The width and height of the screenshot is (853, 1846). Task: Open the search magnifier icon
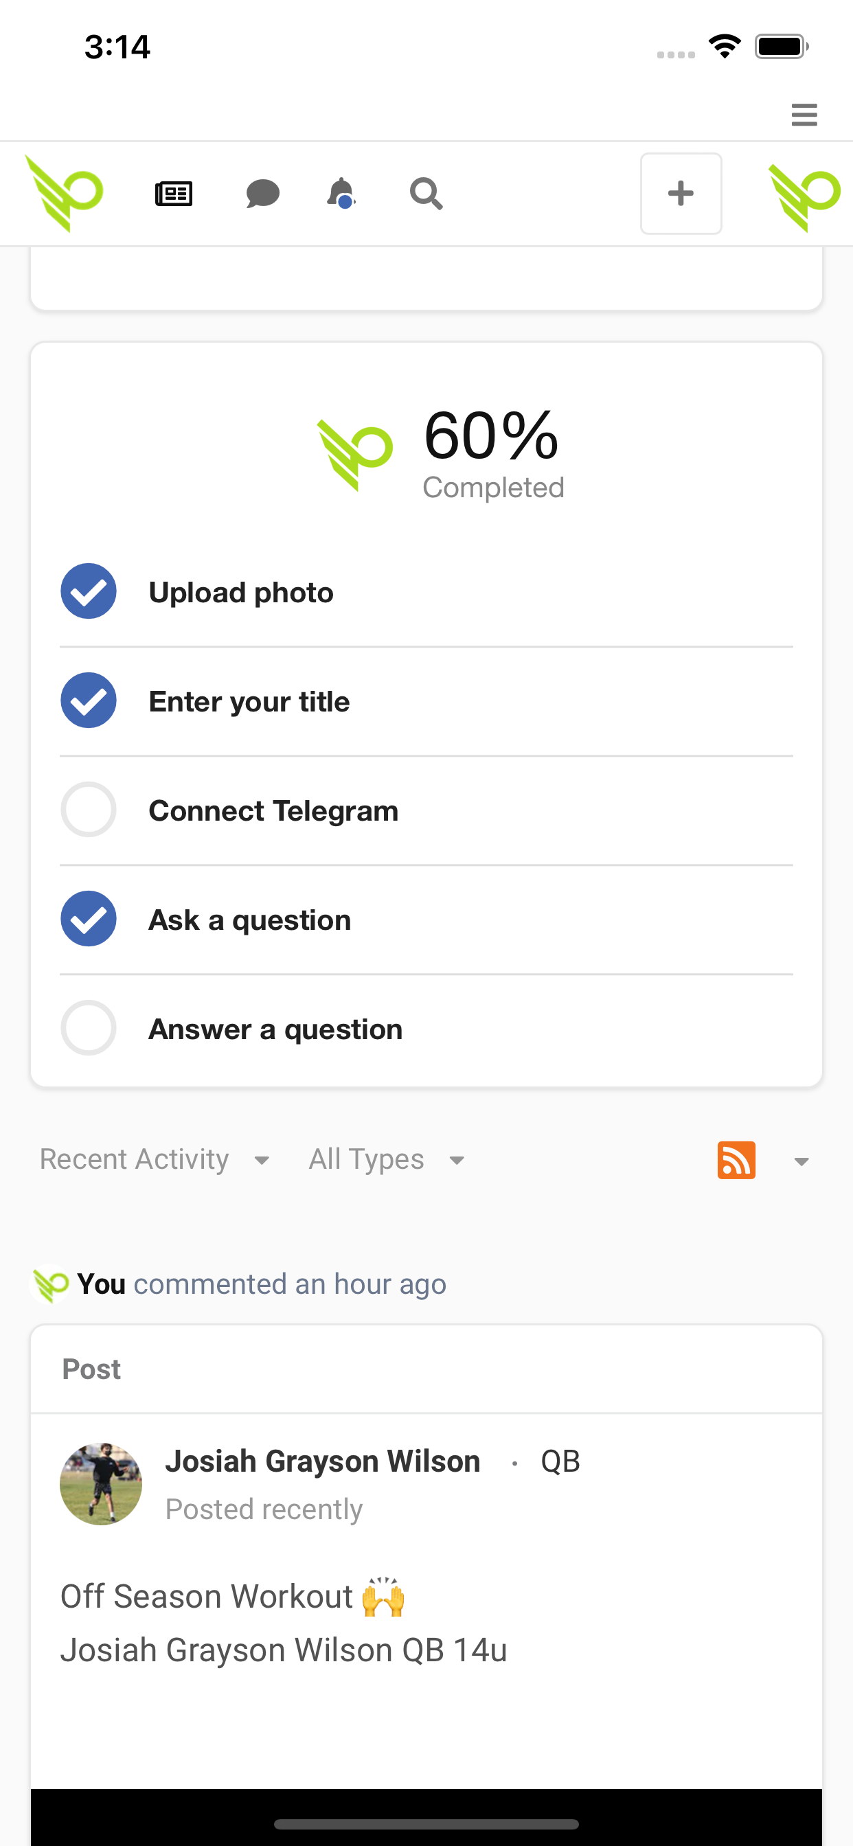click(426, 194)
